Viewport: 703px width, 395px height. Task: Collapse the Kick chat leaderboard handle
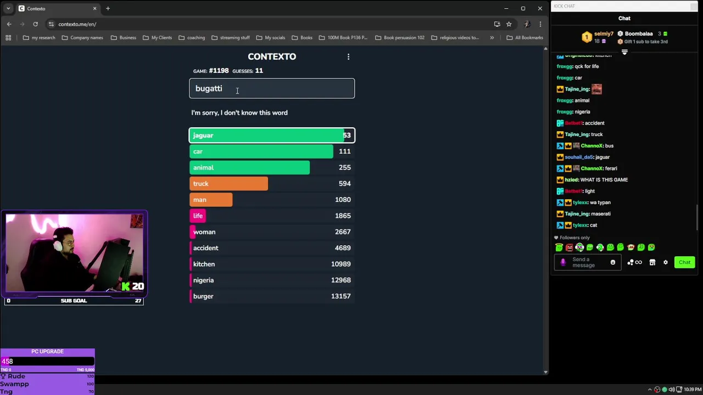624,52
